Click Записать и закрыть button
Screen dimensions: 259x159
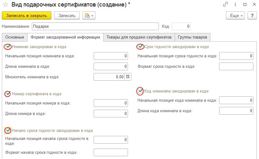point(27,16)
